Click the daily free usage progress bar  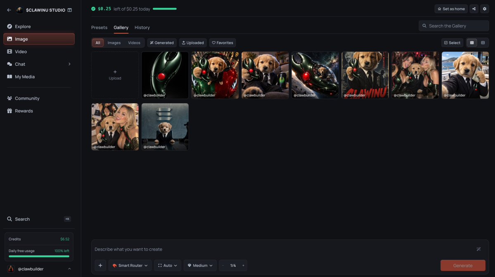(39, 256)
